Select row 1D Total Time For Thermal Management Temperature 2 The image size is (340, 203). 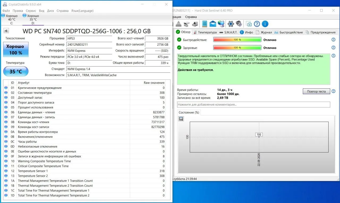coord(84,196)
